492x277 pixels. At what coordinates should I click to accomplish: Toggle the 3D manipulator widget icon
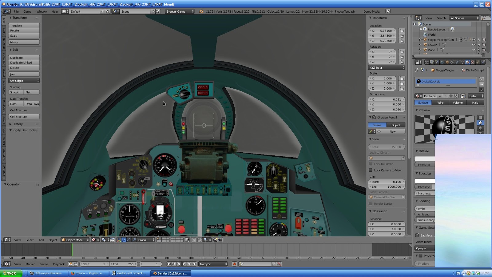[119, 240]
